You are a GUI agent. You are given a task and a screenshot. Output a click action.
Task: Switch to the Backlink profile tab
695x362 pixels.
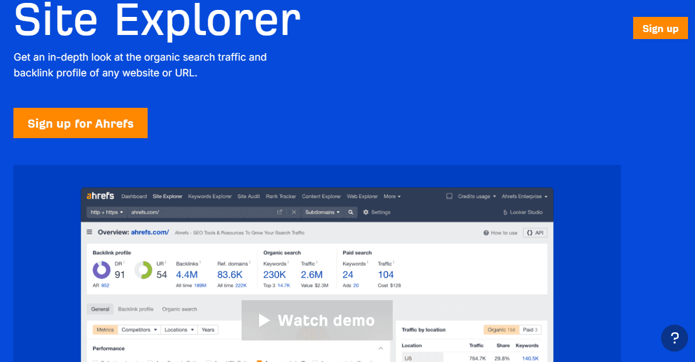point(135,309)
